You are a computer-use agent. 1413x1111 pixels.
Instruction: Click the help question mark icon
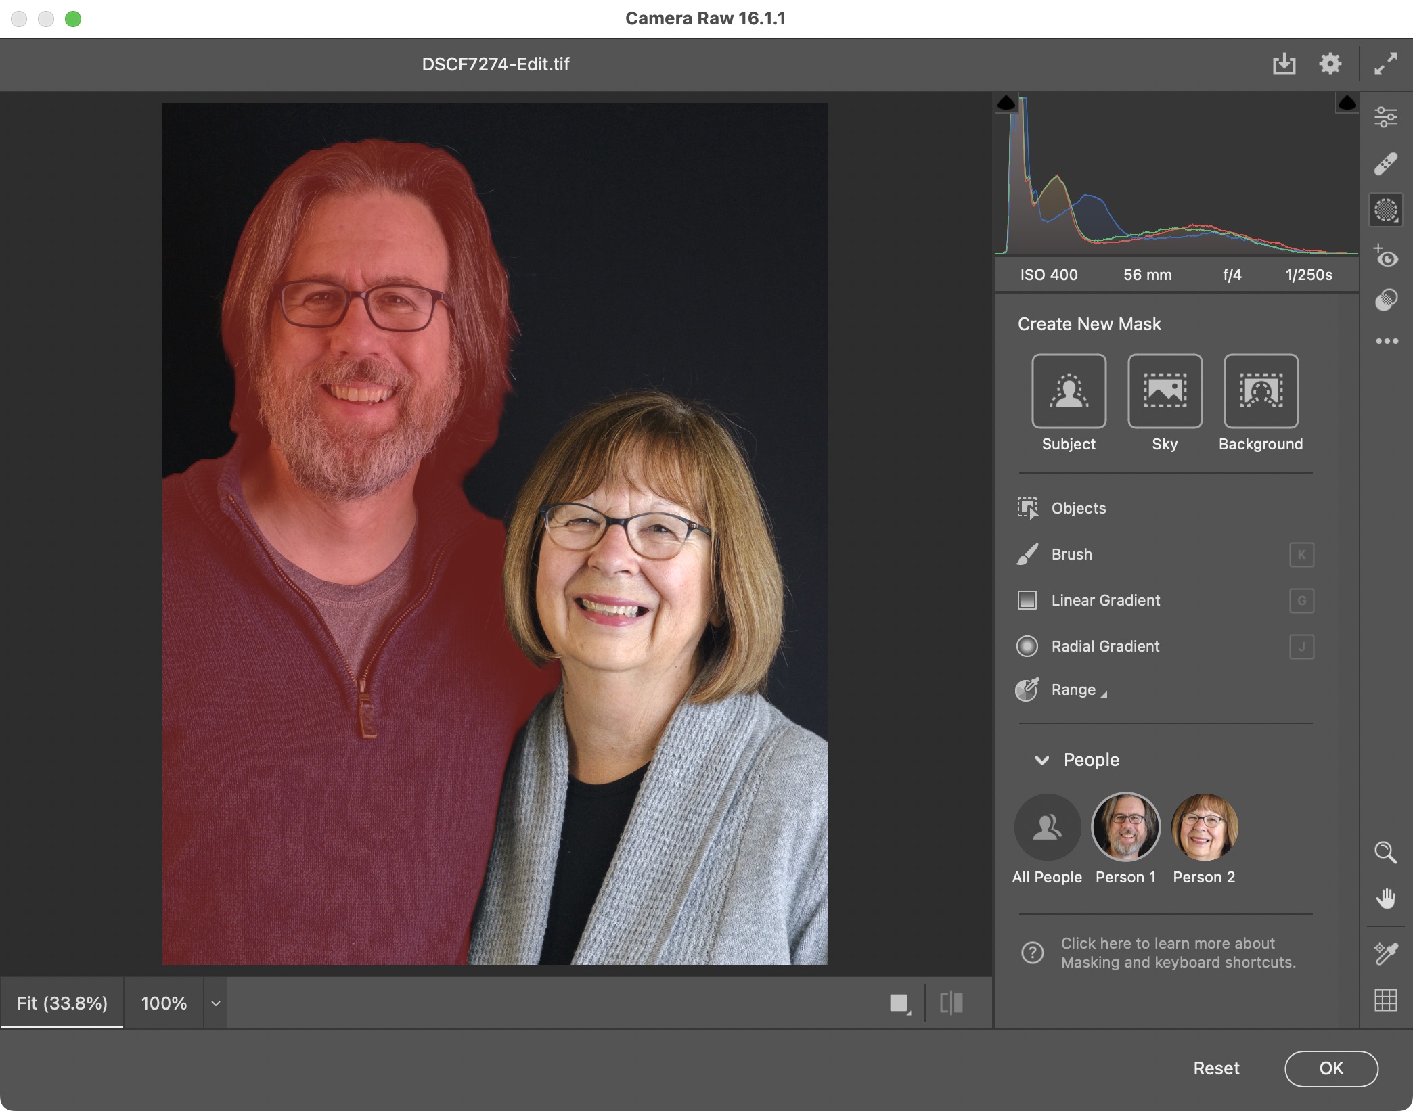[x=1032, y=953]
